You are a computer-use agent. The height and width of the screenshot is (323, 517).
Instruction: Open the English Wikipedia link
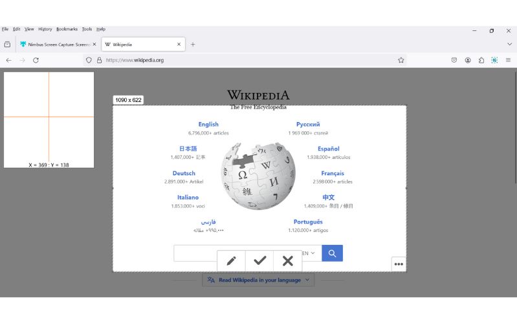(x=208, y=124)
